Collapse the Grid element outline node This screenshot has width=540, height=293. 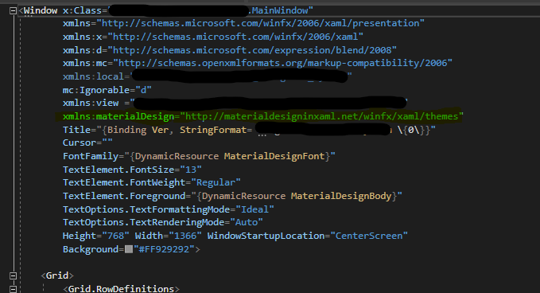pos(13,275)
